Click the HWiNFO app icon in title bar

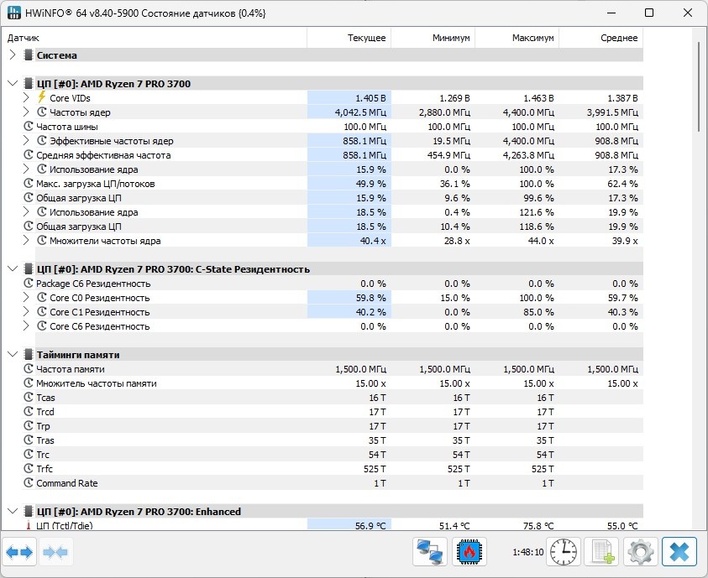tap(14, 13)
